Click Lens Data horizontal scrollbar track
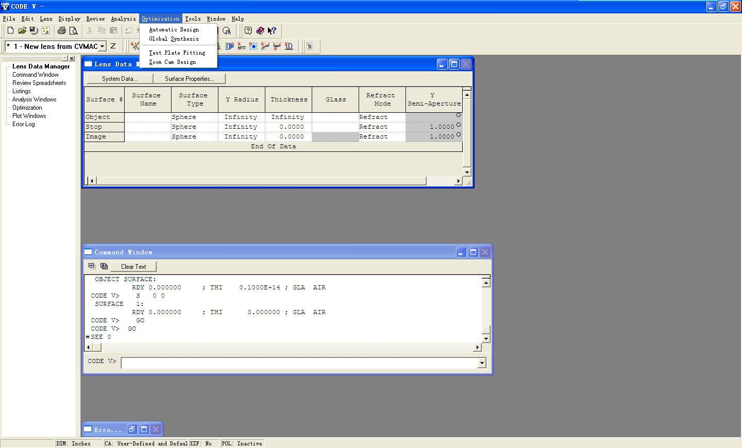Viewport: 742px width, 448px height. (x=441, y=181)
